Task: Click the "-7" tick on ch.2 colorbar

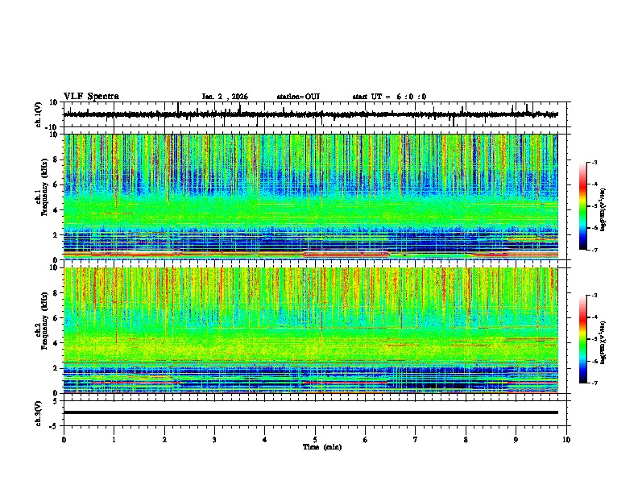Action: [594, 383]
